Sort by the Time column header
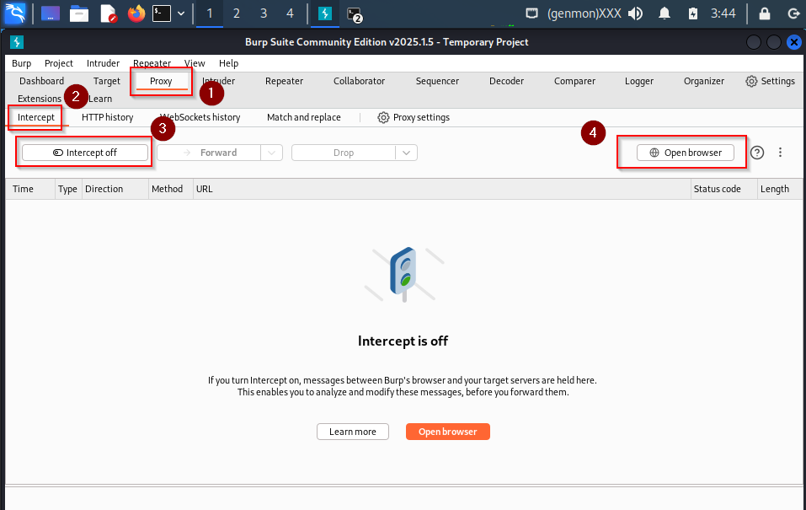Screen dimensions: 806x510 (30, 189)
